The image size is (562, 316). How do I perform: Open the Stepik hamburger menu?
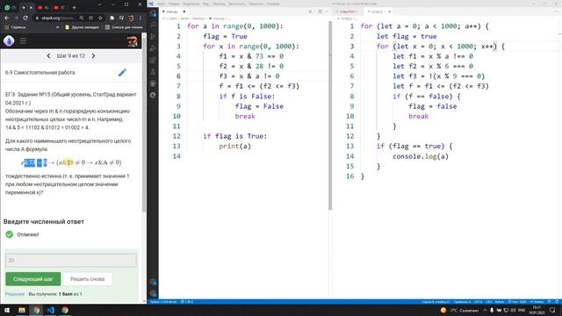pyautogui.click(x=23, y=41)
